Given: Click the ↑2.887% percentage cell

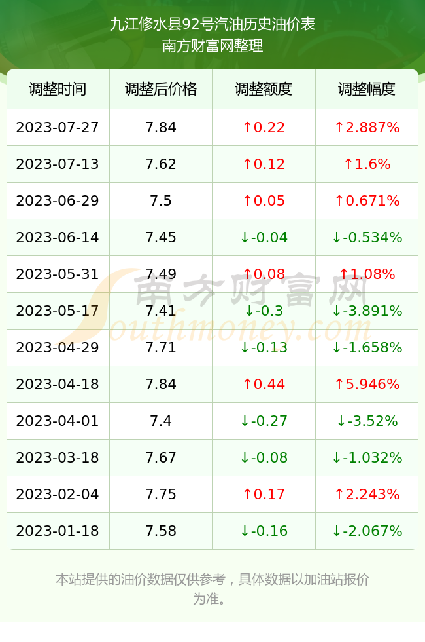Looking at the screenshot, I should [367, 127].
